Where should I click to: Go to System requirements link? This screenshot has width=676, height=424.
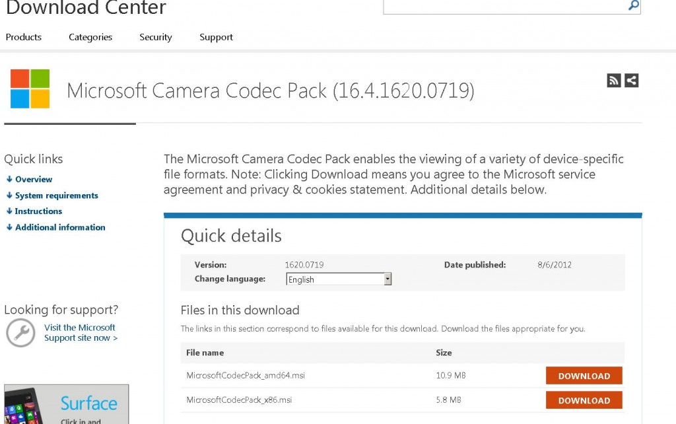tap(57, 195)
